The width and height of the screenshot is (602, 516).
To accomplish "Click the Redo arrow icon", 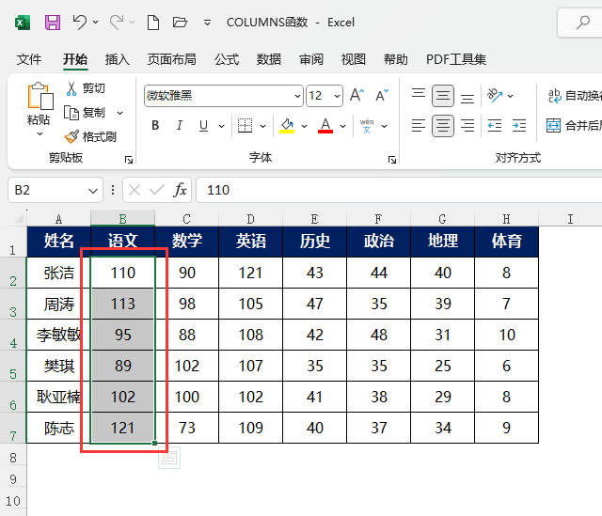I will coord(117,22).
